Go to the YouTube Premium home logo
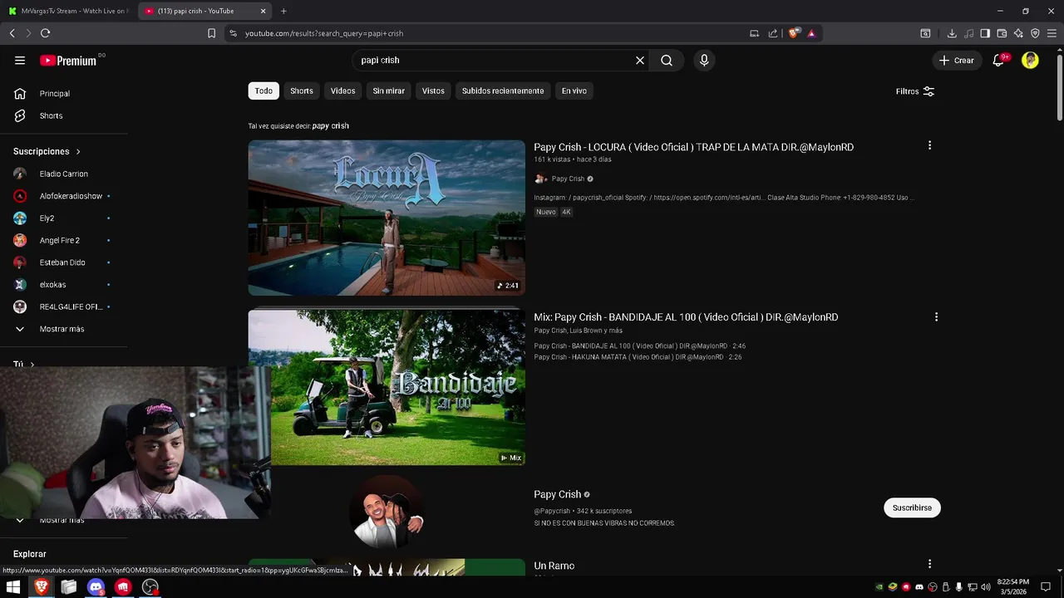The width and height of the screenshot is (1064, 598). point(68,61)
